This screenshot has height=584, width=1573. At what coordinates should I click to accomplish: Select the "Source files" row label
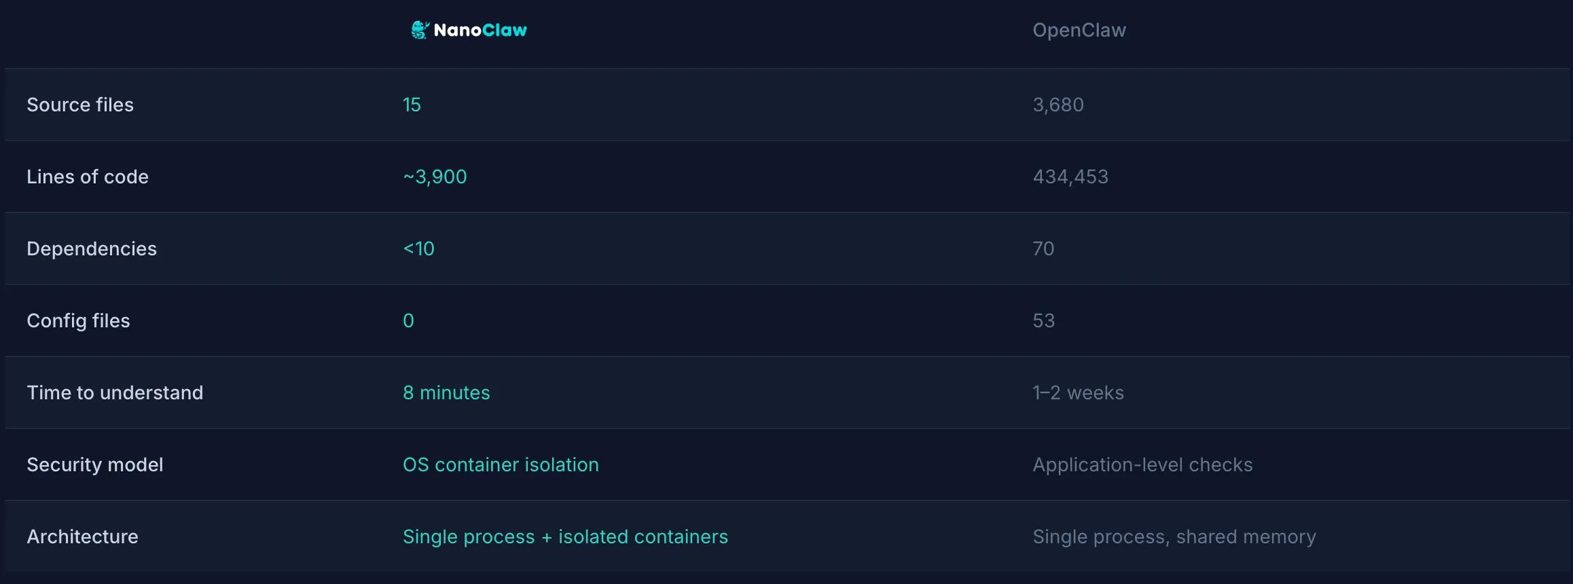tap(80, 105)
